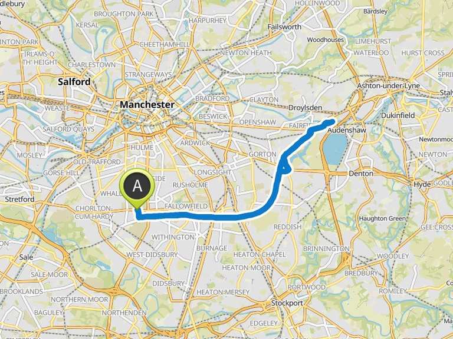Click the green A start marker pin
The height and width of the screenshot is (339, 453).
click(137, 188)
